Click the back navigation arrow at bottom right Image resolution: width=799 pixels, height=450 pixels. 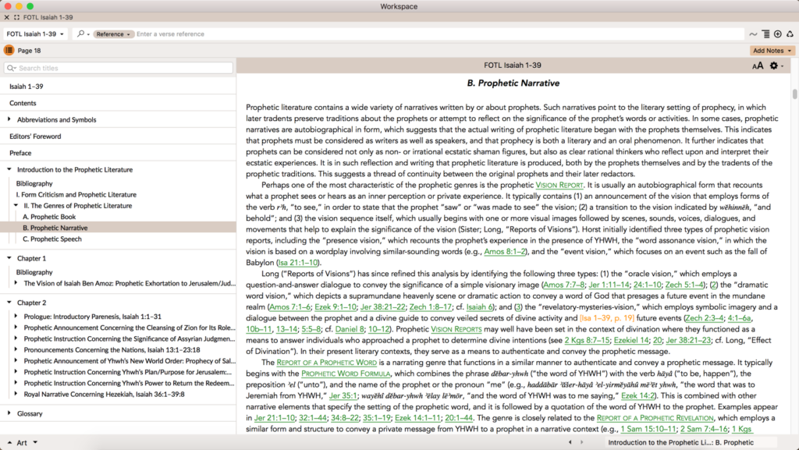click(569, 441)
